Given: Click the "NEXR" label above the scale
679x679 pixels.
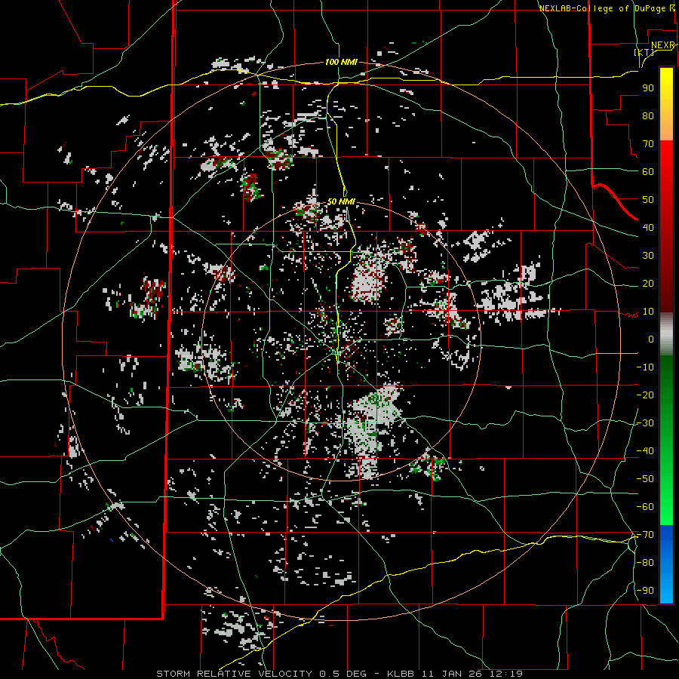Looking at the screenshot, I should (663, 45).
